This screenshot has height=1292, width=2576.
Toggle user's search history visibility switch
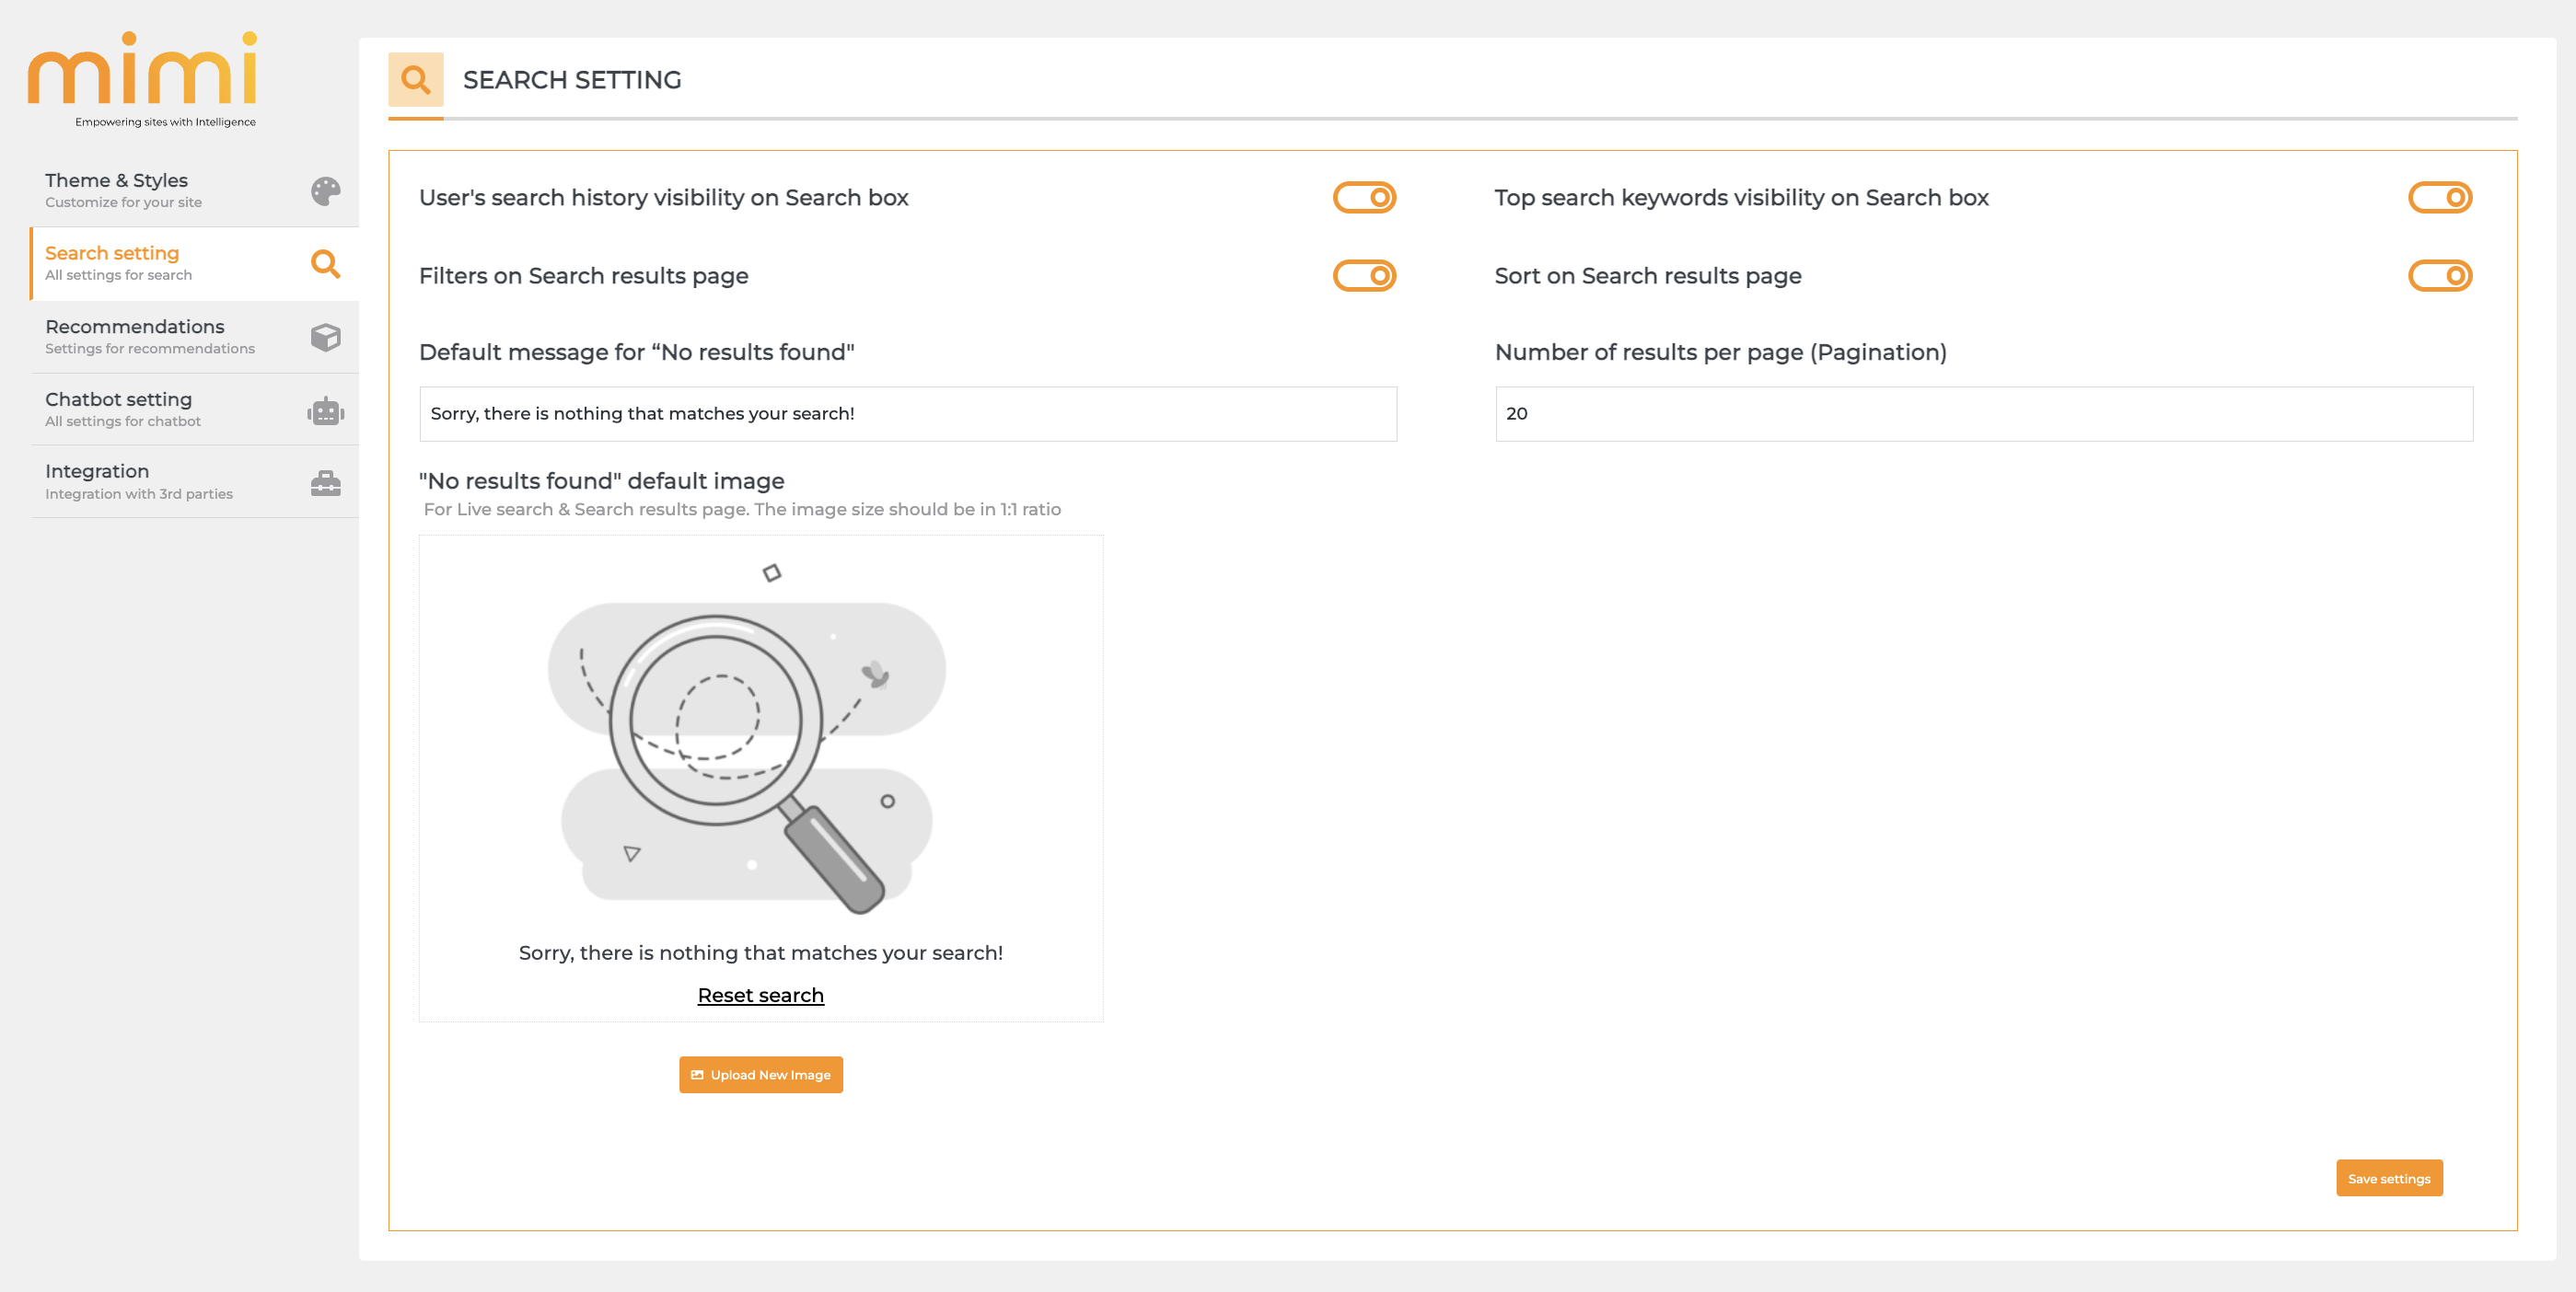1364,198
